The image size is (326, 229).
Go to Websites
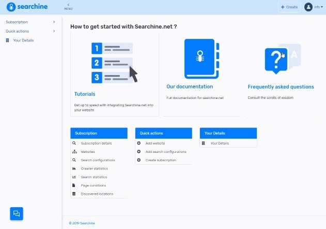point(88,152)
